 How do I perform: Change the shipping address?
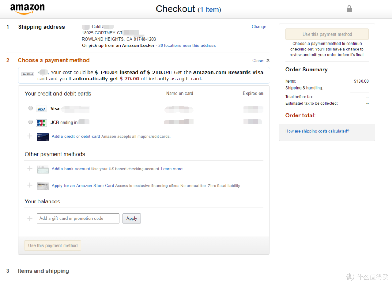point(259,27)
